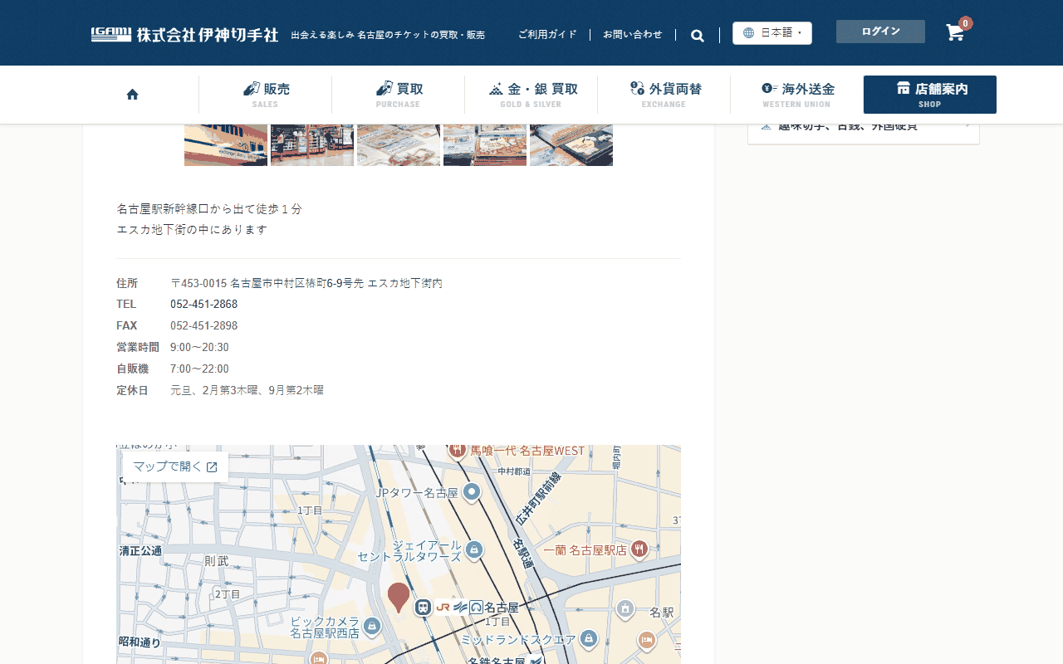Click the hotel marker below 名駅
1063x664 pixels.
click(646, 640)
